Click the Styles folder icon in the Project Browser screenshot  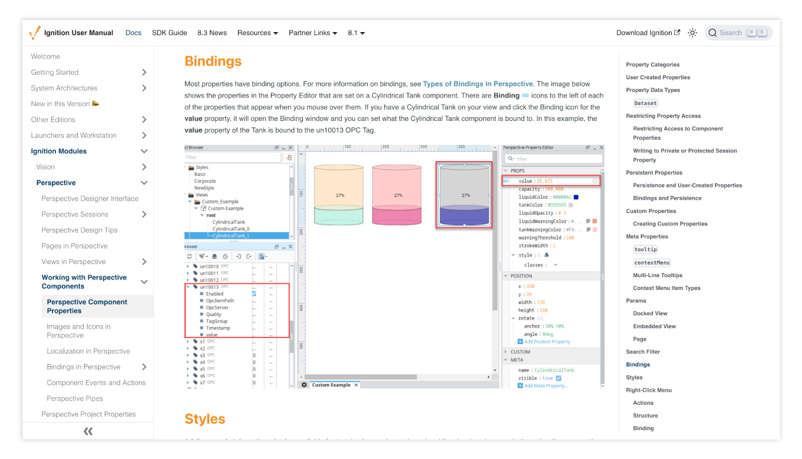click(x=191, y=167)
